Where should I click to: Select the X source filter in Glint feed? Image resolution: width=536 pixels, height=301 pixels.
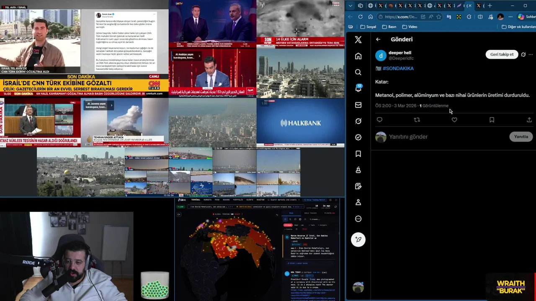click(290, 219)
